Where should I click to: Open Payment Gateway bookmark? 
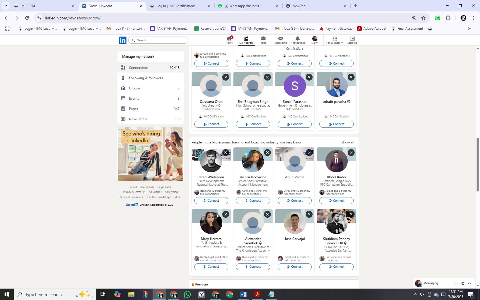tap(336, 29)
